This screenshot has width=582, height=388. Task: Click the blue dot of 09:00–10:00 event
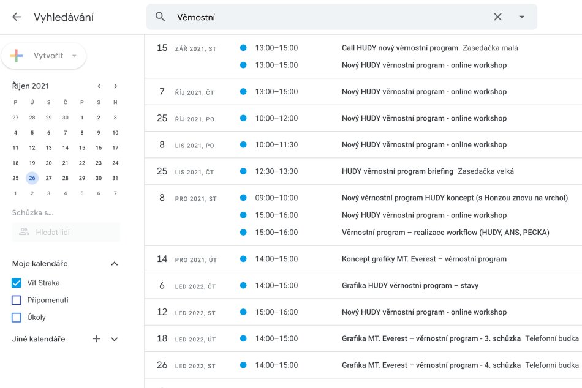point(243,198)
